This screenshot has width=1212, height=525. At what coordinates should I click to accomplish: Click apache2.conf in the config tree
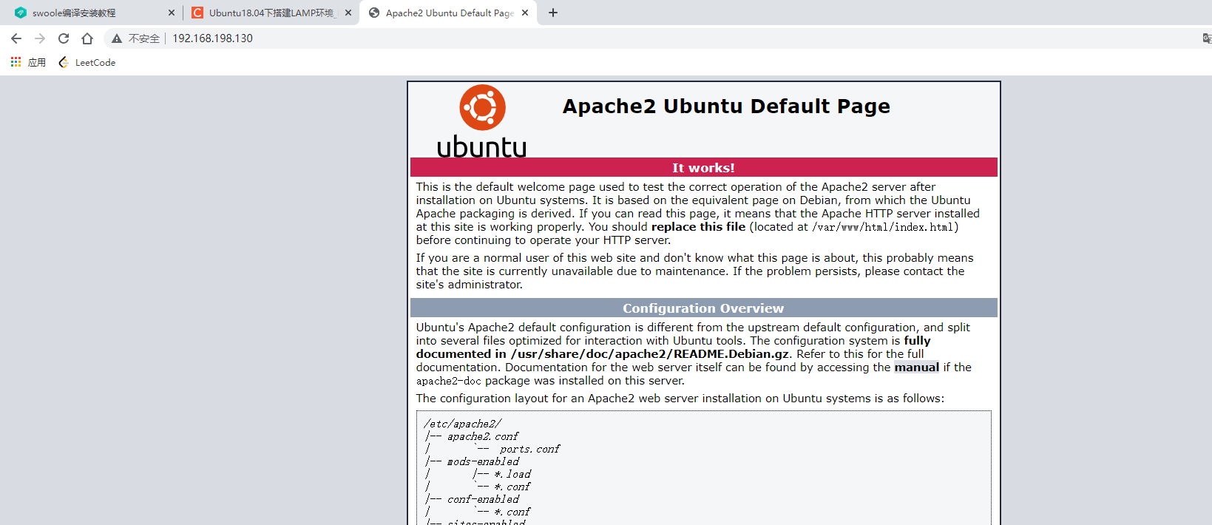[483, 436]
